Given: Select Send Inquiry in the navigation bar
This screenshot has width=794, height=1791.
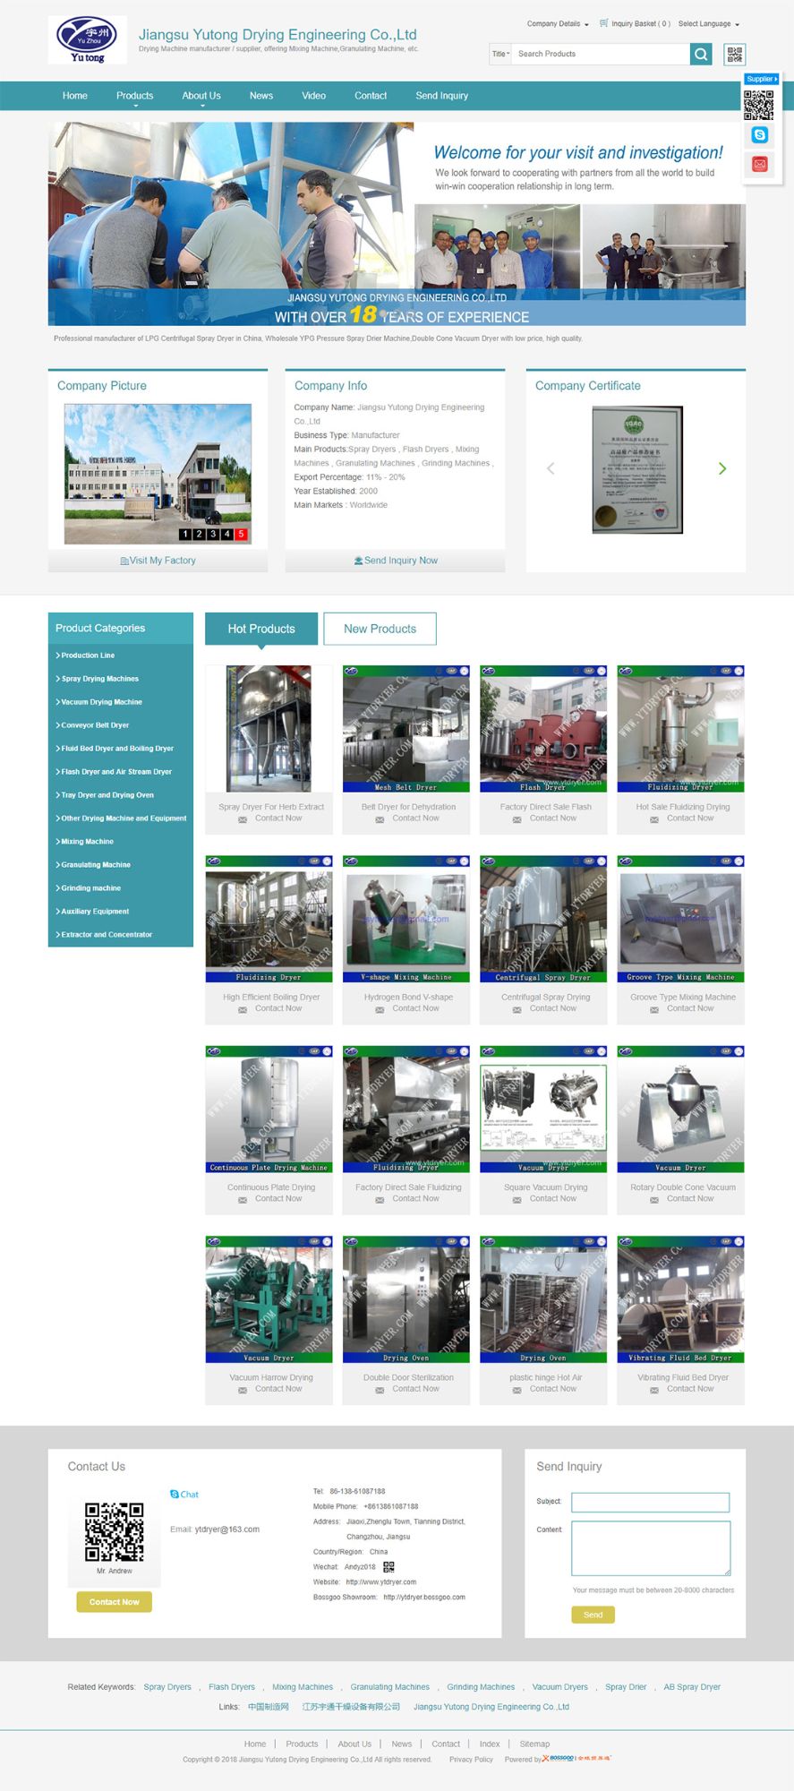Looking at the screenshot, I should (x=442, y=96).
